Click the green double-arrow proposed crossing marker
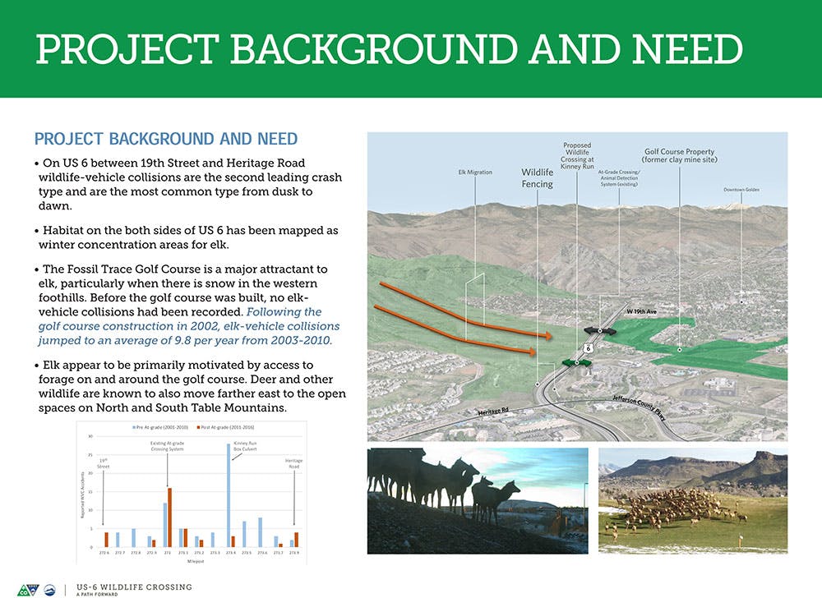Screen dimensions: 822x598 (x=576, y=362)
